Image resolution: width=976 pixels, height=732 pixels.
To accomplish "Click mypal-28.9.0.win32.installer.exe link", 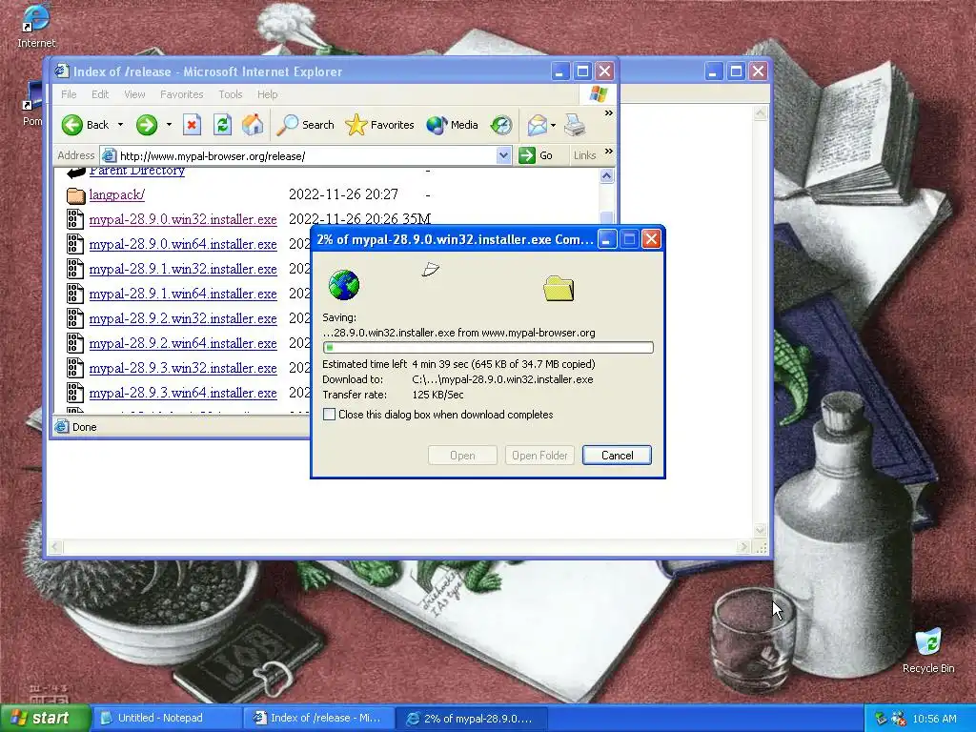I will click(x=183, y=220).
